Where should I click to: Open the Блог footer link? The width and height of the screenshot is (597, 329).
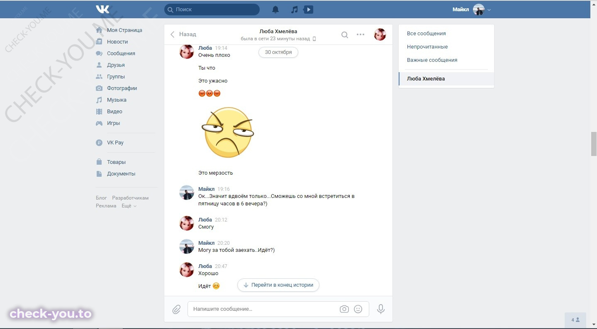(101, 198)
